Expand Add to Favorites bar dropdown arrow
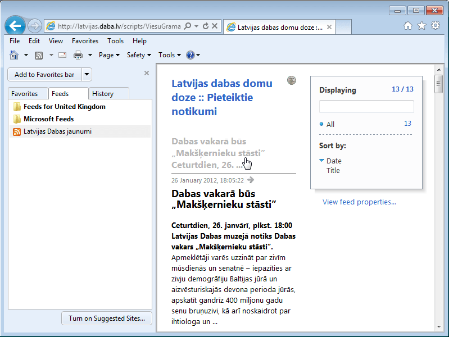Screen dimensions: 449x337 click(x=87, y=75)
